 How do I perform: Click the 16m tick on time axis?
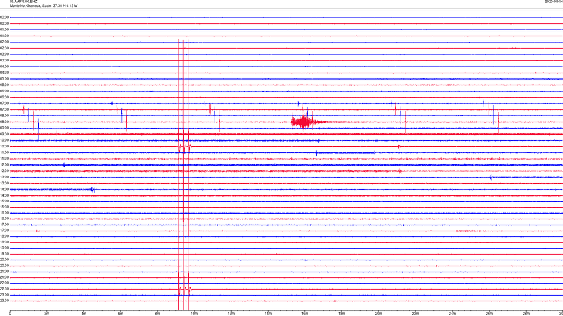(x=304, y=314)
